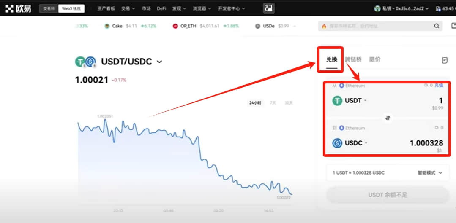Expand the 开发者中心 developer center menu

pyautogui.click(x=232, y=9)
